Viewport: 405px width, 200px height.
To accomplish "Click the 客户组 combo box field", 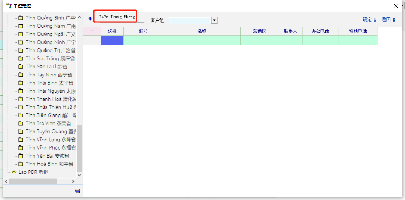I will (x=190, y=20).
